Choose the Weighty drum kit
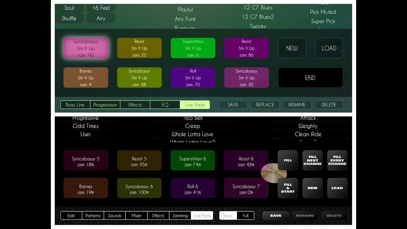407x229 pixels. [x=308, y=126]
